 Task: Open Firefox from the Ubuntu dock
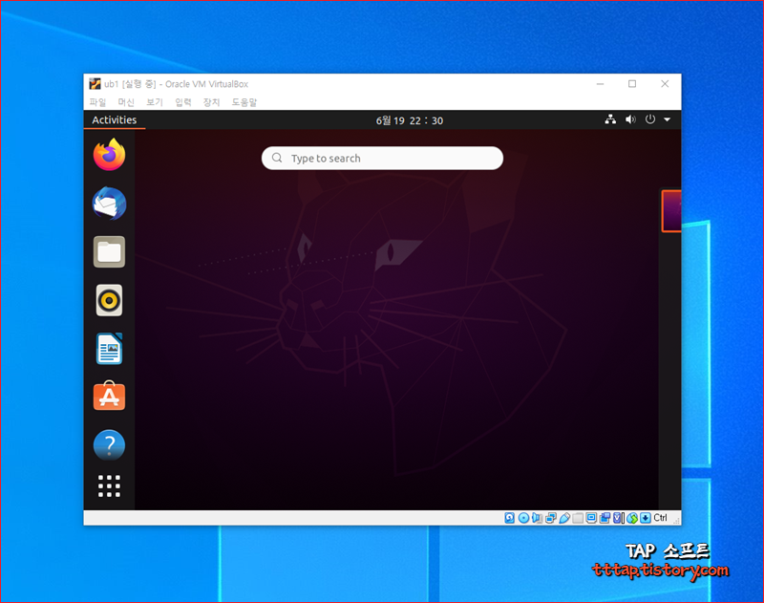tap(109, 155)
